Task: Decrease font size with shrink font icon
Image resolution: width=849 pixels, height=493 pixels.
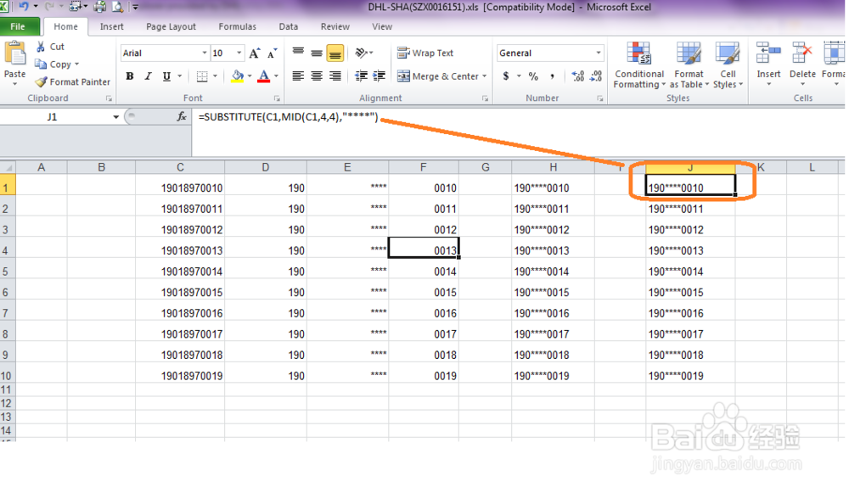Action: coord(273,53)
